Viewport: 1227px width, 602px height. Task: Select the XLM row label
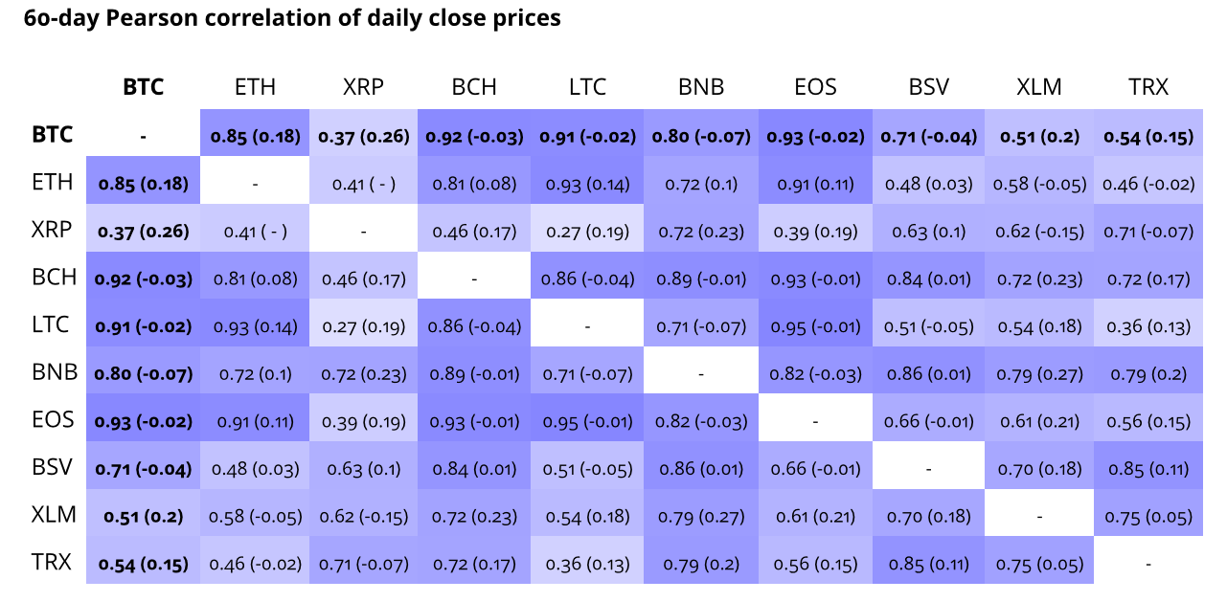coord(54,514)
